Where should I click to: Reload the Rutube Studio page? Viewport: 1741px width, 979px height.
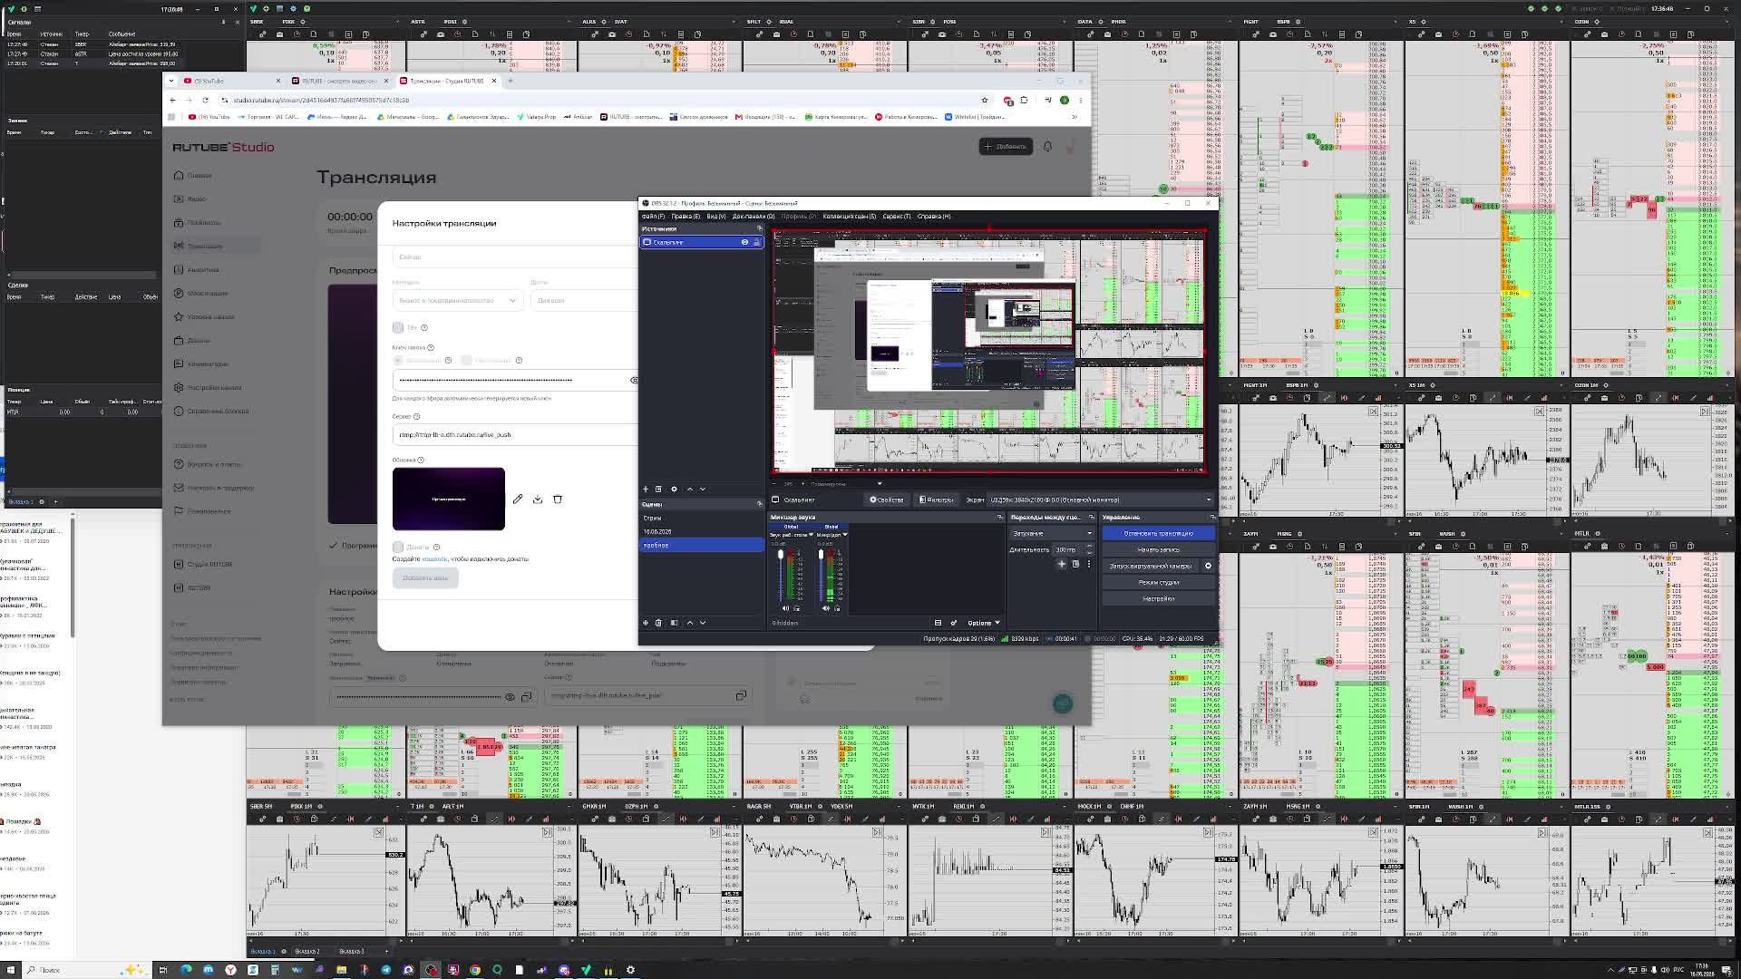coord(205,100)
